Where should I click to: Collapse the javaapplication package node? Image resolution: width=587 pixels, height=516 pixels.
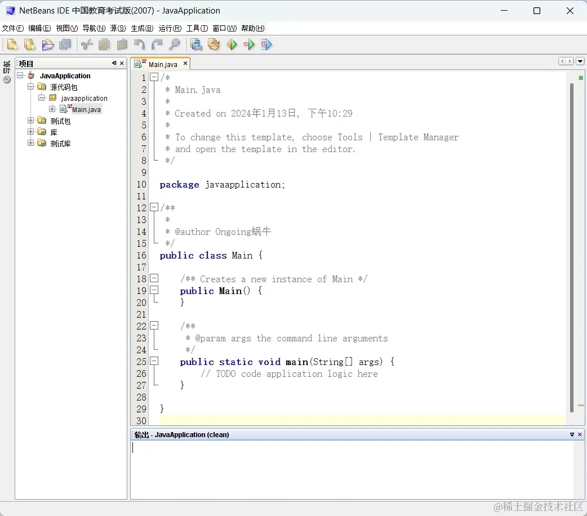[42, 97]
